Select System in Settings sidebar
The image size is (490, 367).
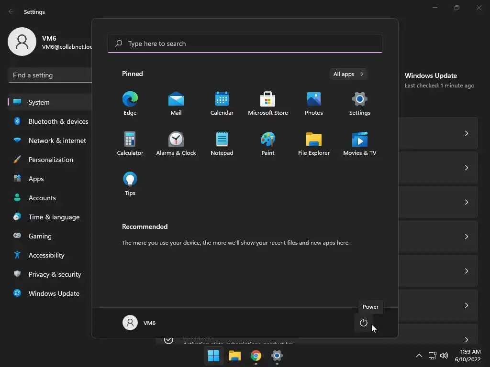[50, 102]
